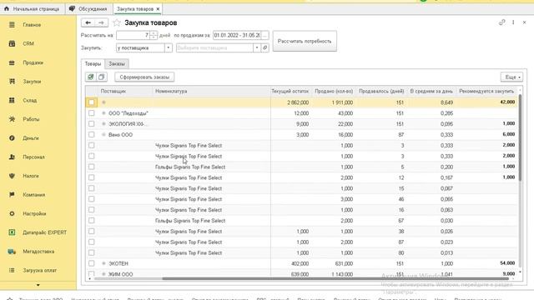Open the Персонал section icon
The width and height of the screenshot is (534, 300).
(x=12, y=157)
